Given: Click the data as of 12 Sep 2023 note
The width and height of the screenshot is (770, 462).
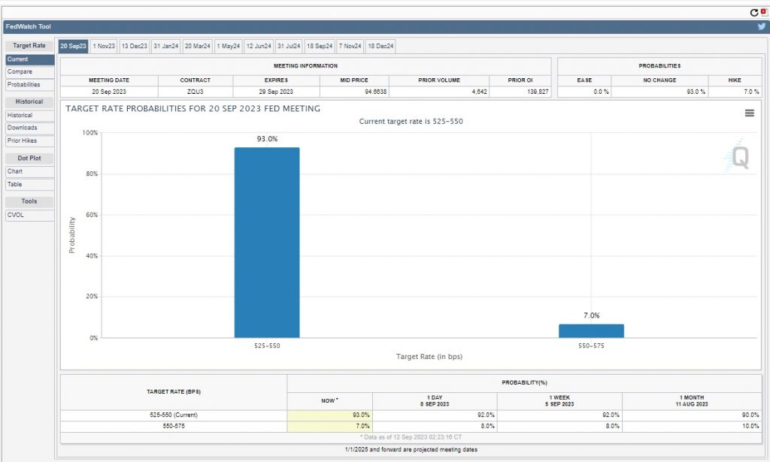Looking at the screenshot, I should tap(411, 437).
